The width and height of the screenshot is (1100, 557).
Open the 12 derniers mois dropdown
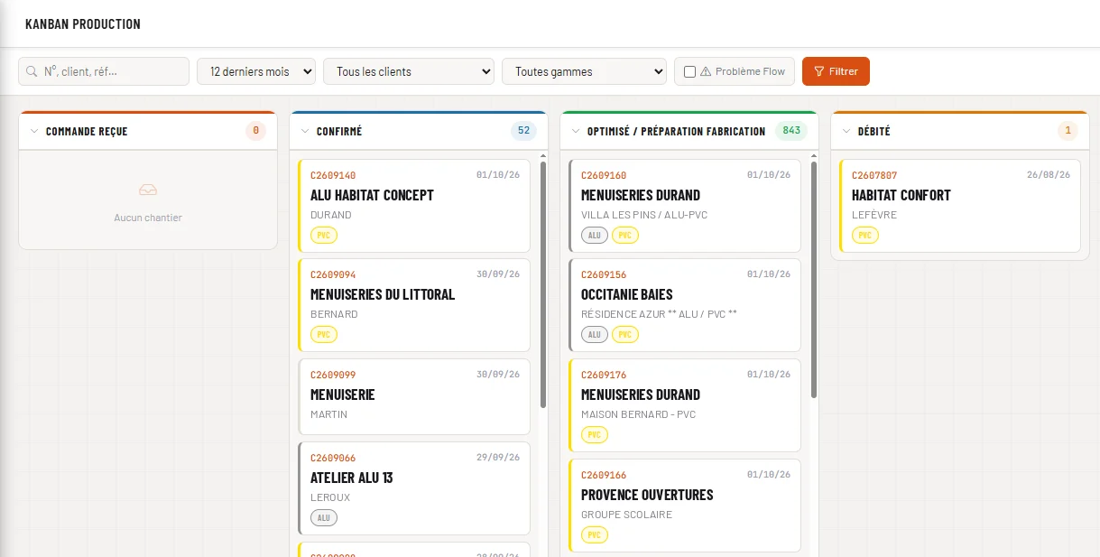point(256,71)
